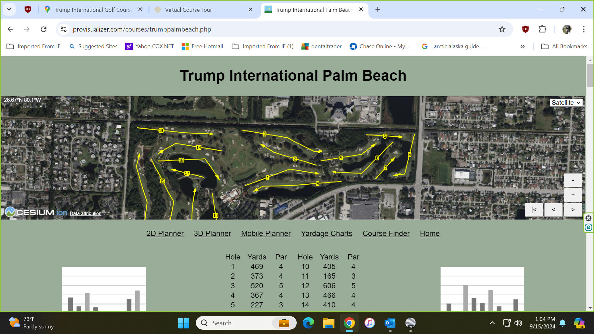This screenshot has height=334, width=594.
Task: Click the map zoom in plus button
Action: (x=573, y=195)
